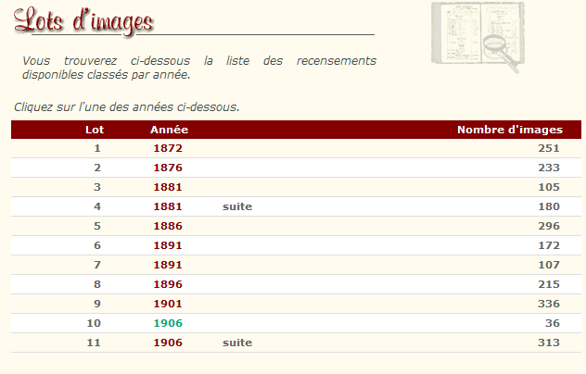
Task: Click the 251 image count cell
Action: pyautogui.click(x=549, y=148)
